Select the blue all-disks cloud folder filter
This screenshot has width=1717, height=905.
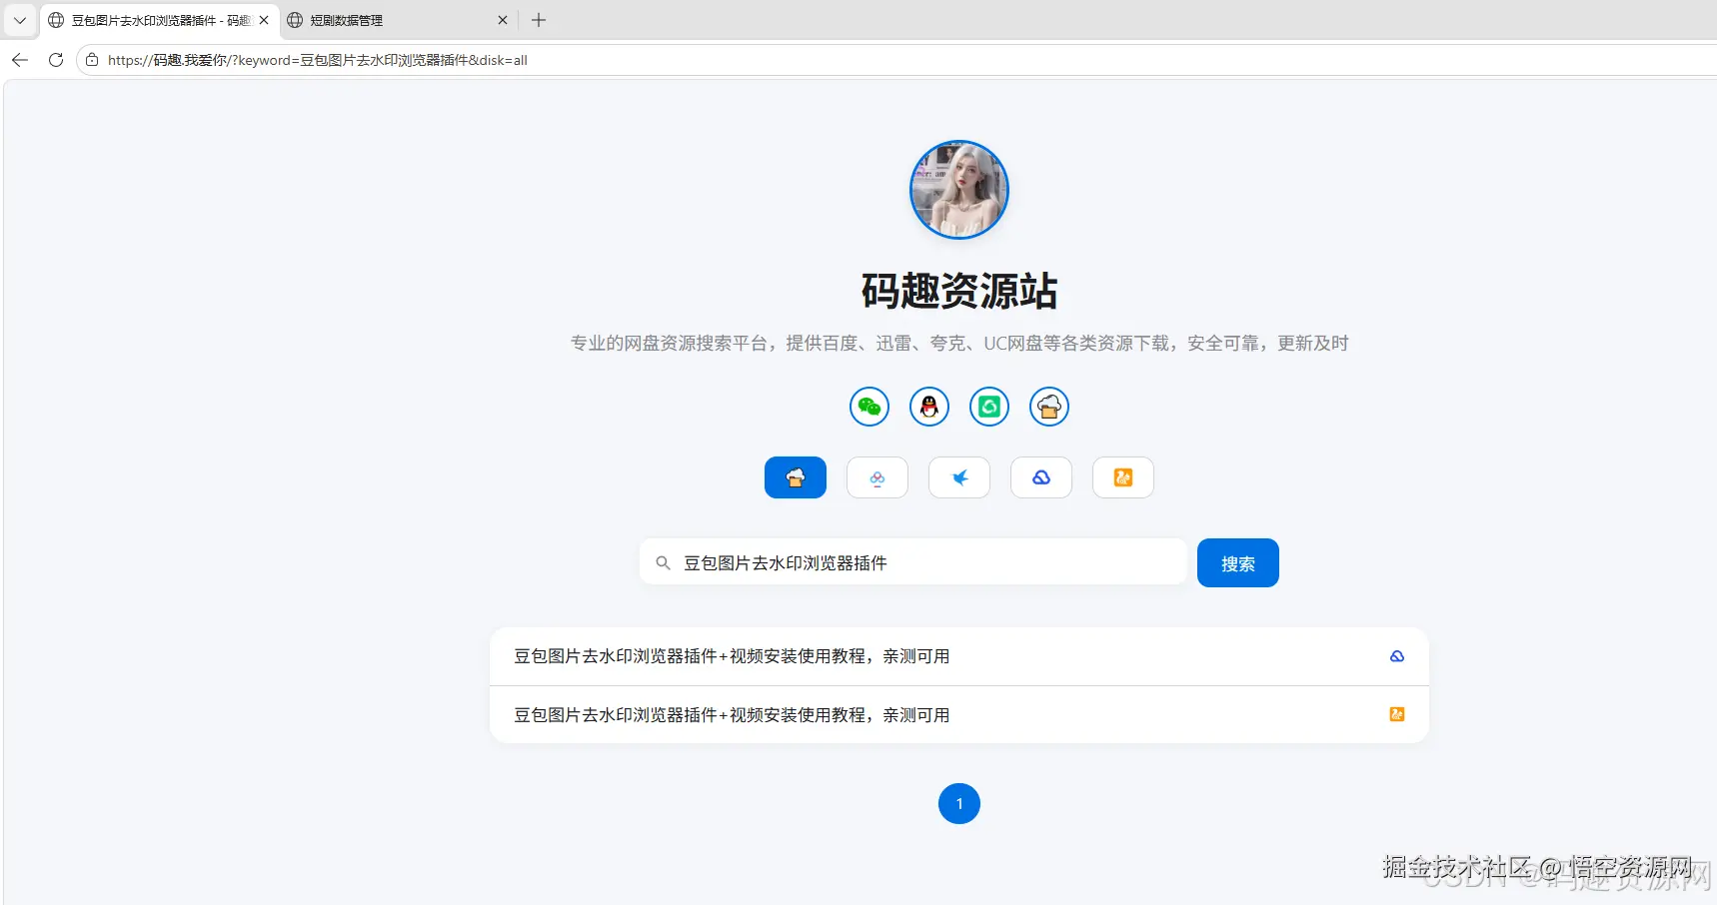click(x=796, y=477)
